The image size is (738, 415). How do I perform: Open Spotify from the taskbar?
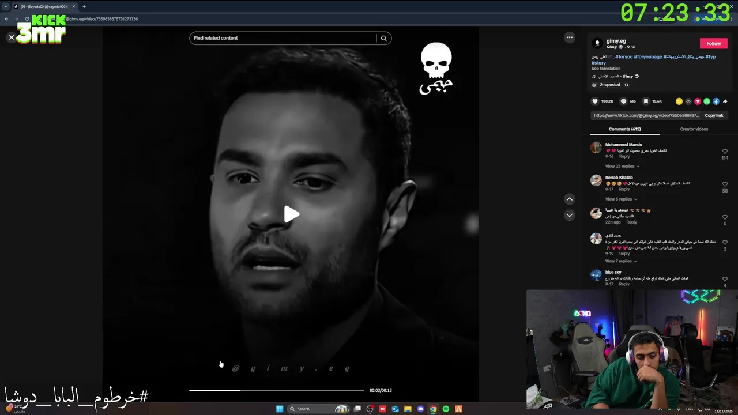[446, 409]
